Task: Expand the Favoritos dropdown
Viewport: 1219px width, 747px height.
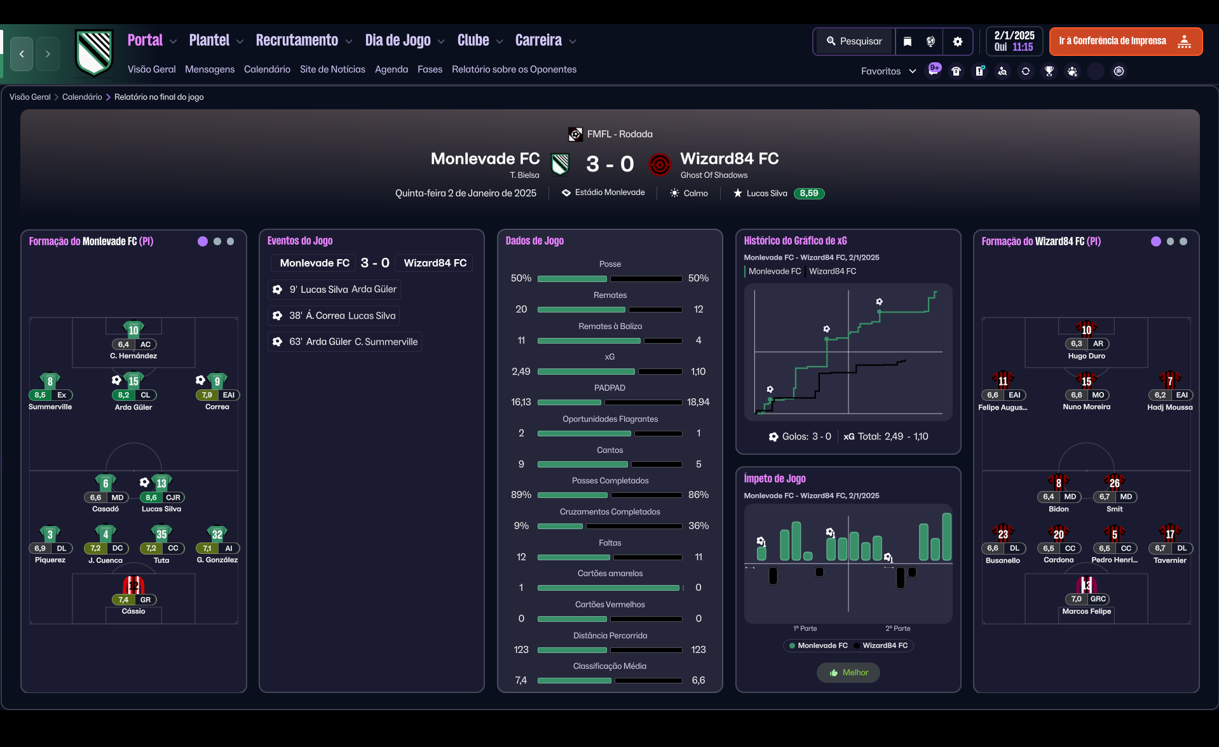Action: [888, 71]
